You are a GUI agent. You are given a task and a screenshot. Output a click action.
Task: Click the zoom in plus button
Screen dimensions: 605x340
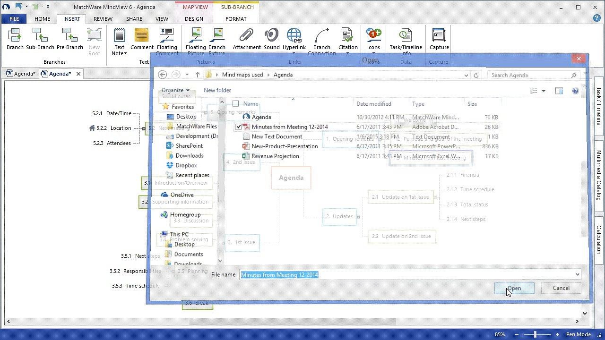558,334
